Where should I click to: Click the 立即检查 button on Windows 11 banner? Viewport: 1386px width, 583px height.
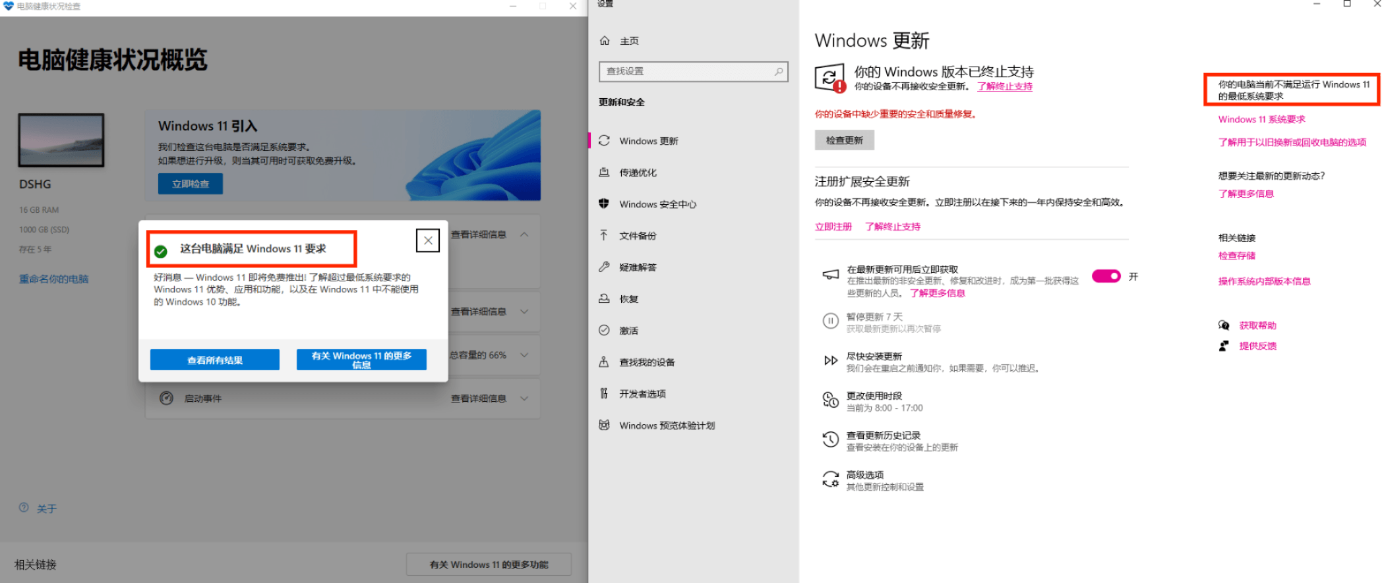coord(191,184)
